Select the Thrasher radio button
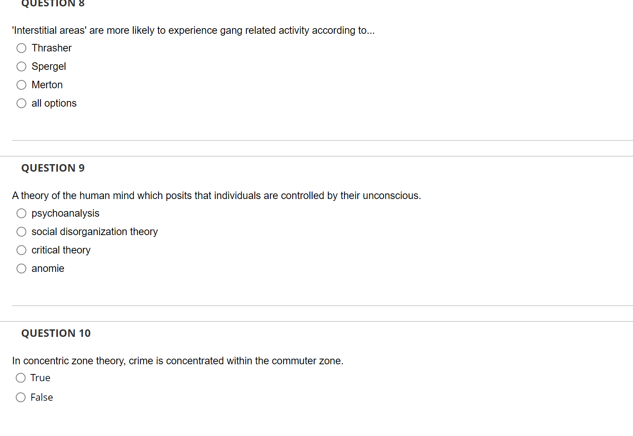 [21, 48]
